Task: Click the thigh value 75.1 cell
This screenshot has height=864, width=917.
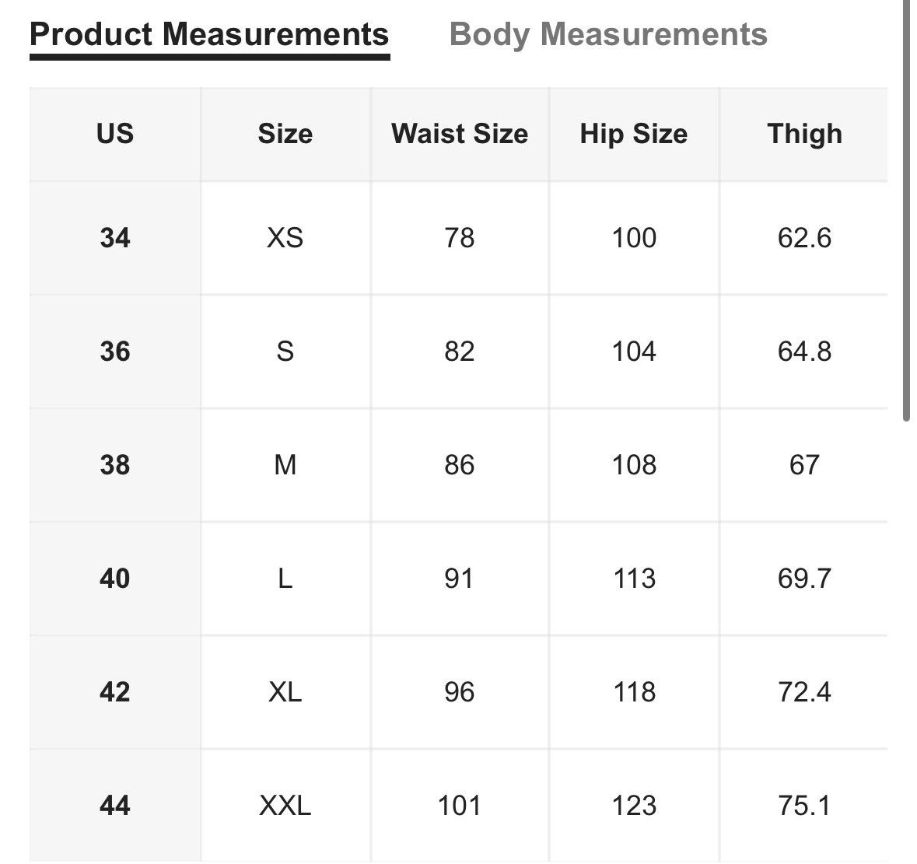Action: [x=804, y=806]
